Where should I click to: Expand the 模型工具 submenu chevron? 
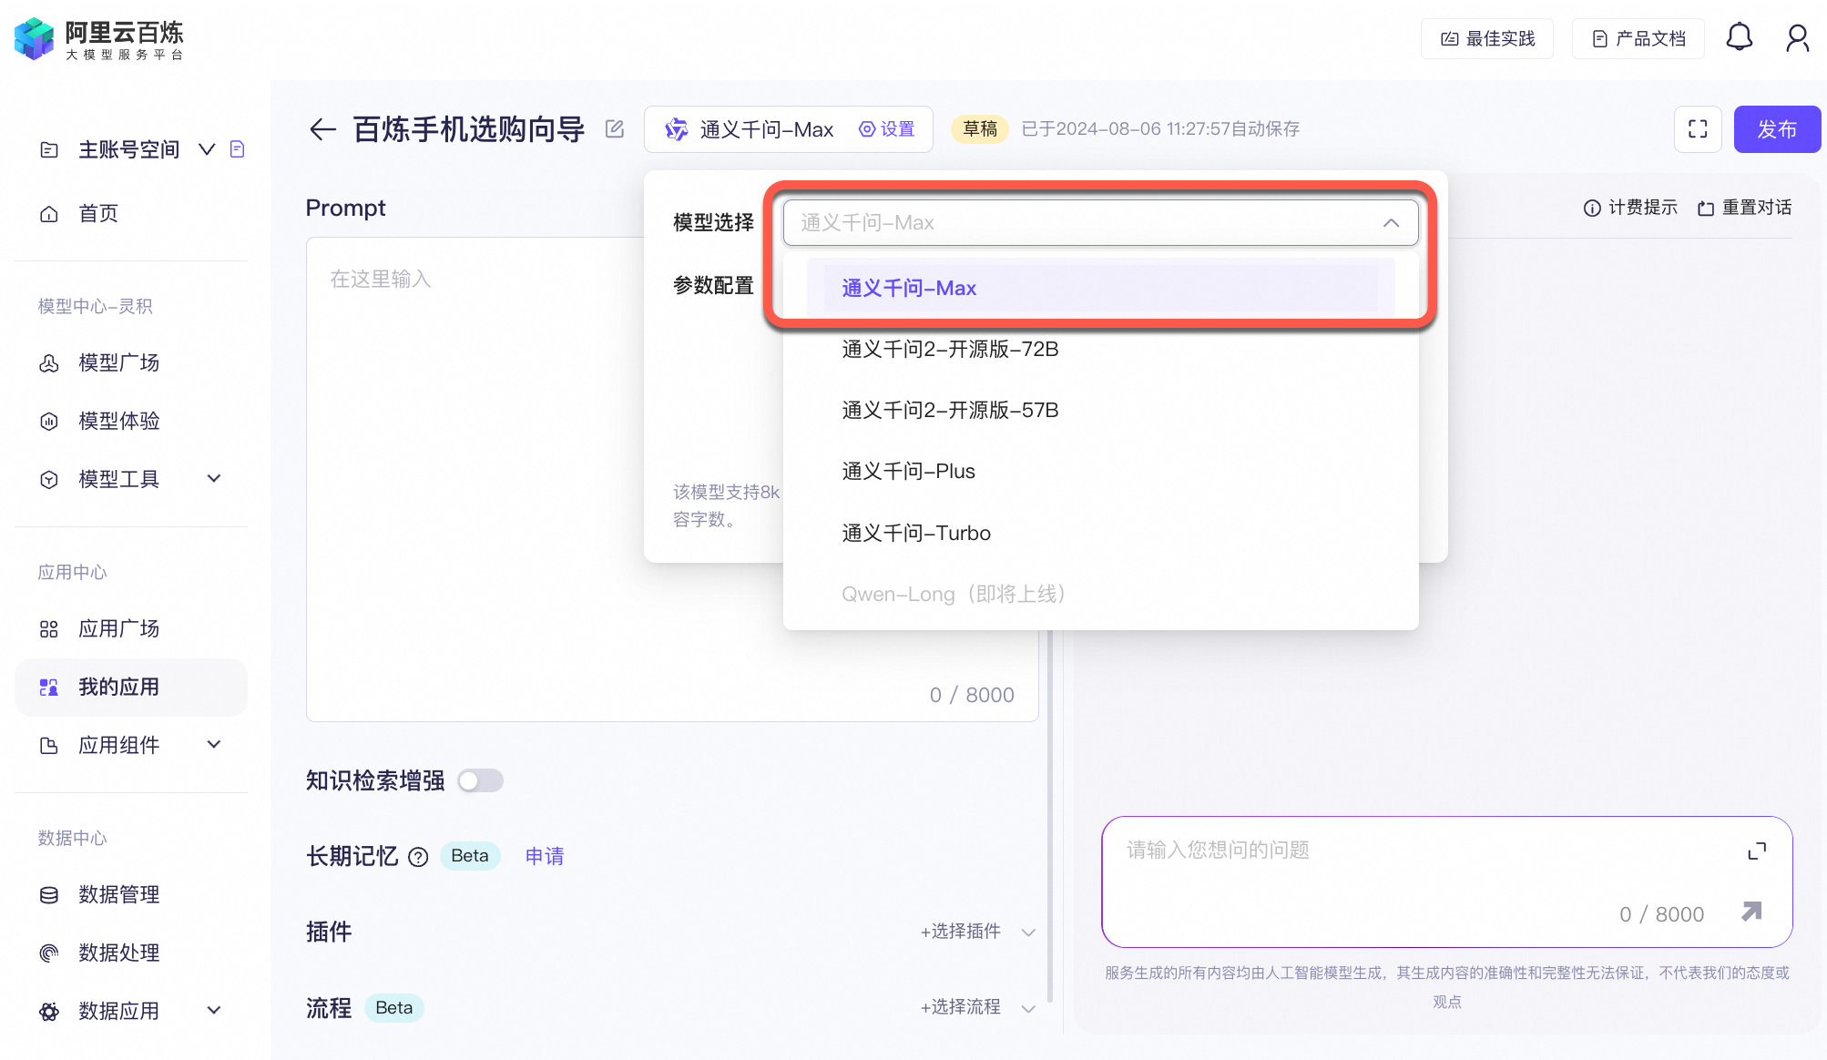click(214, 479)
